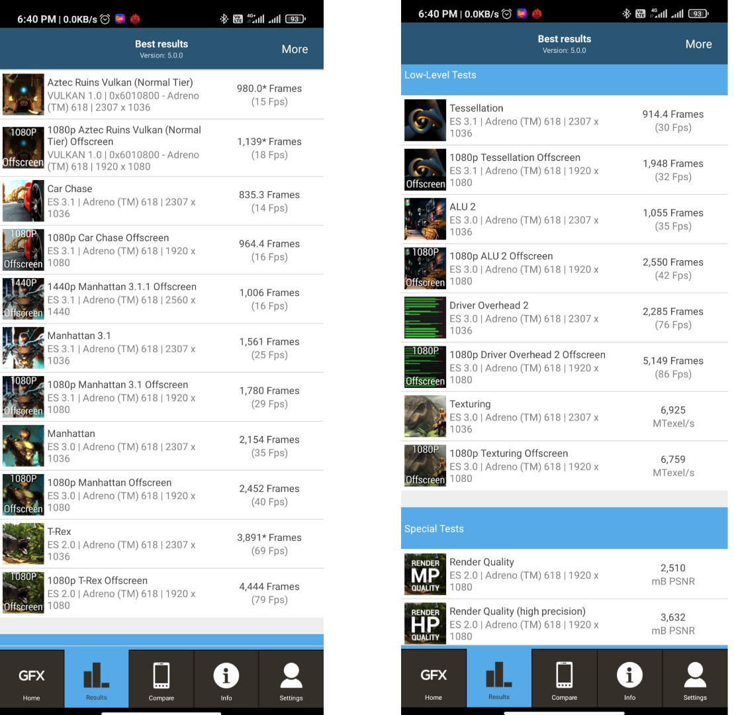Tap More button in left phone header
Image resolution: width=734 pixels, height=715 pixels.
(295, 49)
